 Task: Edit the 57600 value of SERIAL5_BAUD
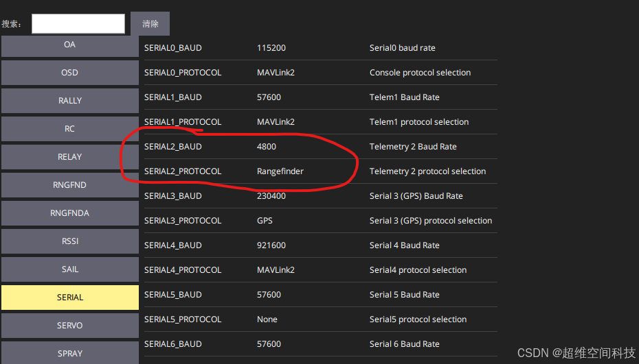(269, 295)
